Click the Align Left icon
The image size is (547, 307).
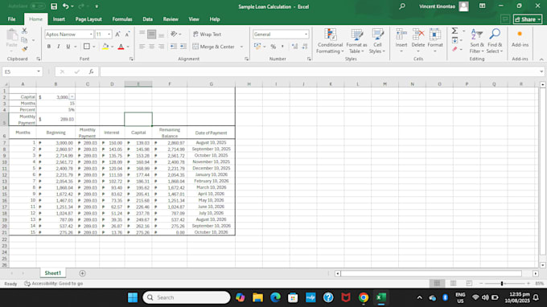(142, 47)
